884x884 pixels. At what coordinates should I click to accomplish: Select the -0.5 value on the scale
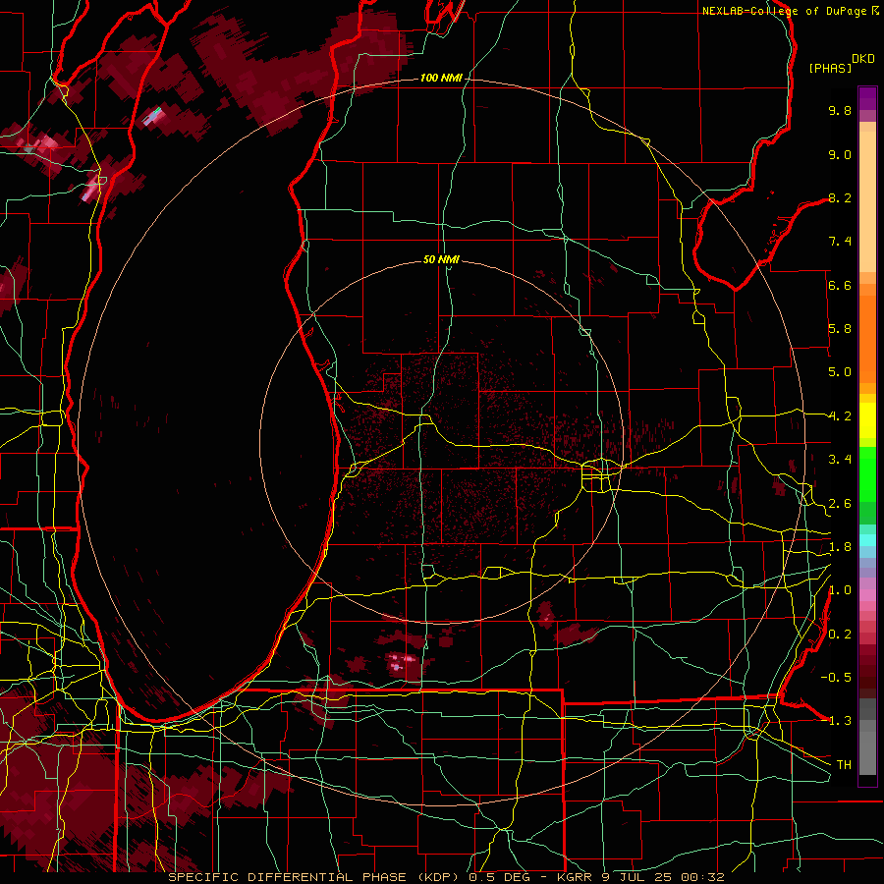(836, 678)
